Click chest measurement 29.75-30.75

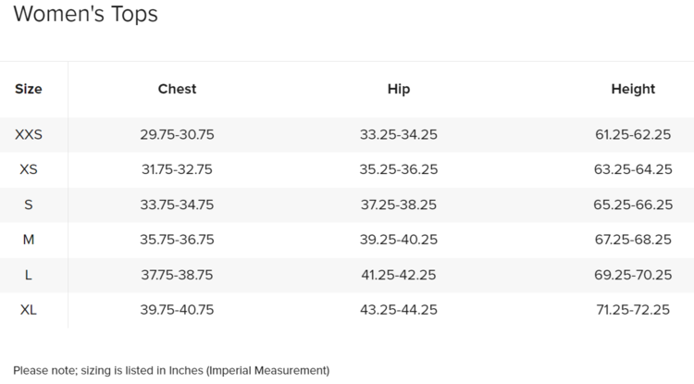pos(177,135)
